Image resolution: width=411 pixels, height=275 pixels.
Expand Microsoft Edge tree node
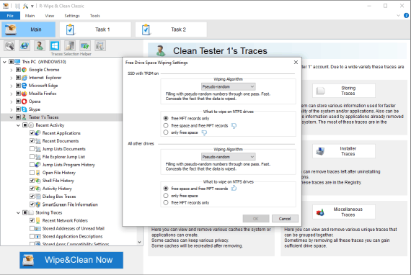click(x=12, y=86)
